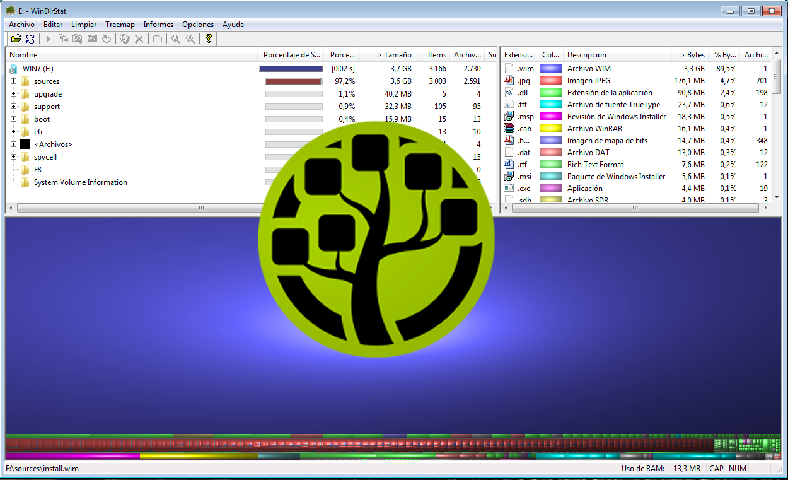
Task: Open the Limpiar menu
Action: (x=84, y=25)
